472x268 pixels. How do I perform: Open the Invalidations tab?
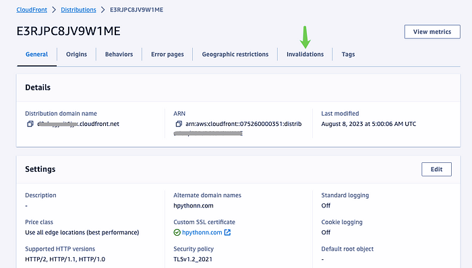305,55
